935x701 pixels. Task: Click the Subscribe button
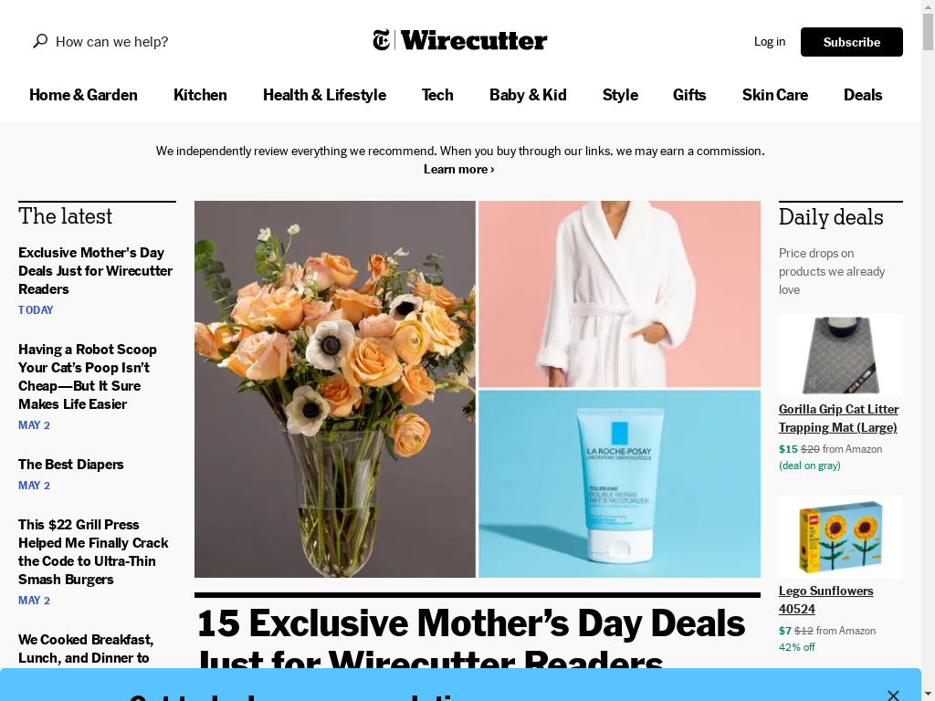click(852, 42)
